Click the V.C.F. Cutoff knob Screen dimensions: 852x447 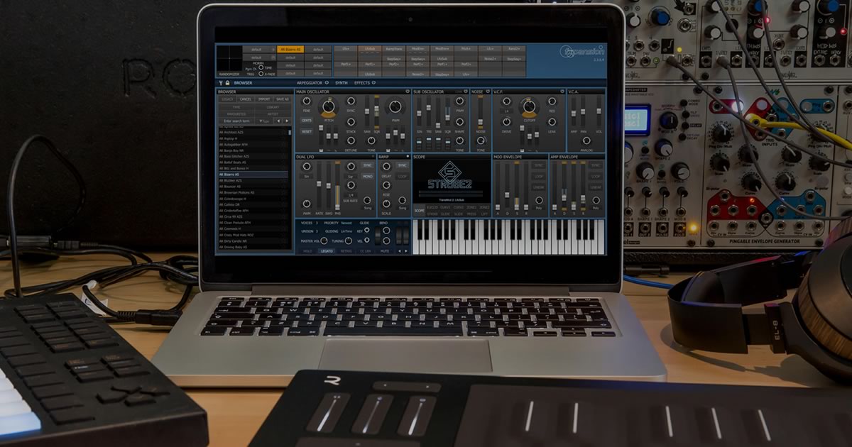[x=529, y=106]
